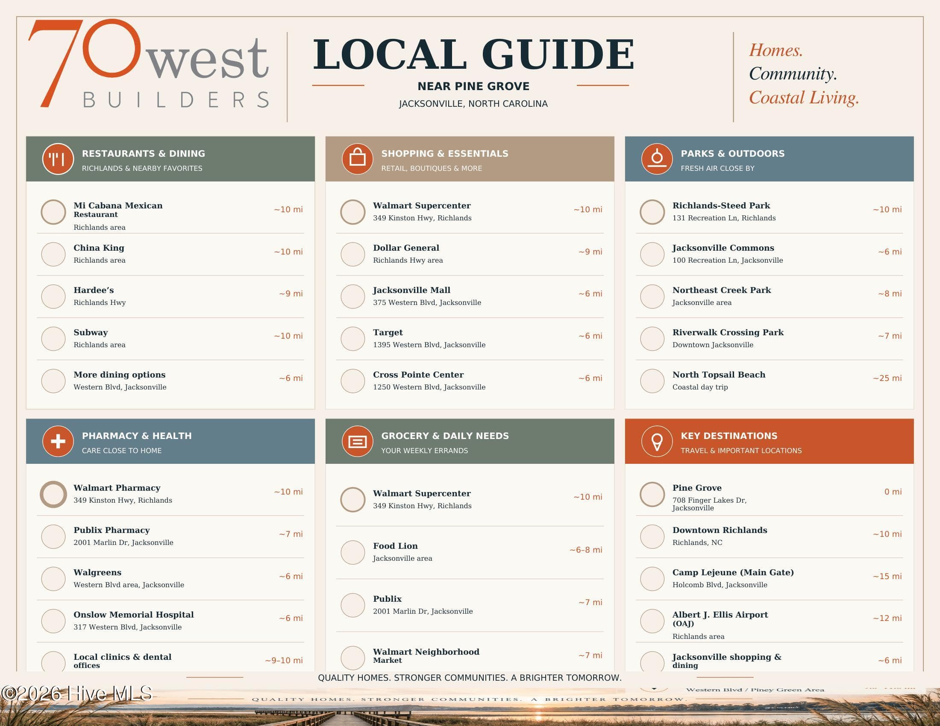Click the Restaurants & Dining header title
The width and height of the screenshot is (940, 726).
143,154
